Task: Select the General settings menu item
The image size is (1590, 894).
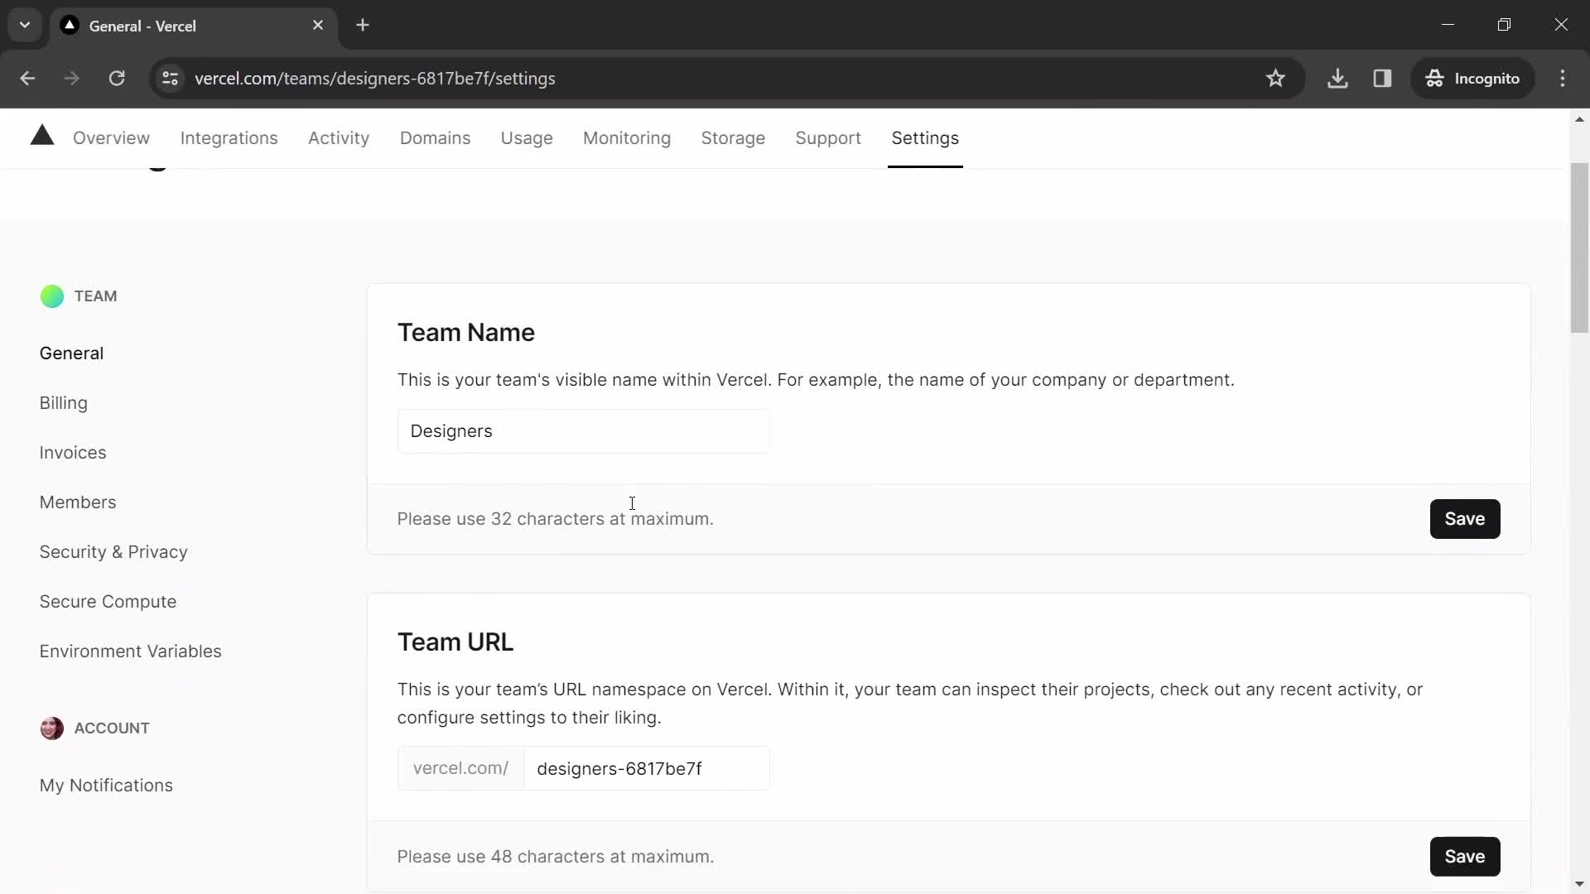Action: click(x=71, y=352)
